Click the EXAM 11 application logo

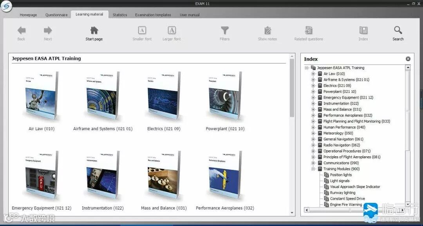[6, 6]
